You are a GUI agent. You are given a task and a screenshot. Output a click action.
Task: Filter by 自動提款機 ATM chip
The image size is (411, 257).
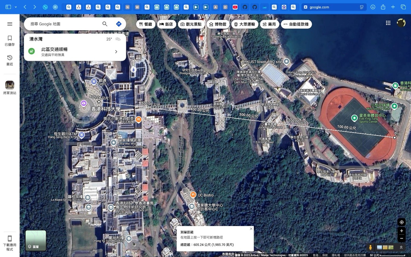click(x=296, y=24)
